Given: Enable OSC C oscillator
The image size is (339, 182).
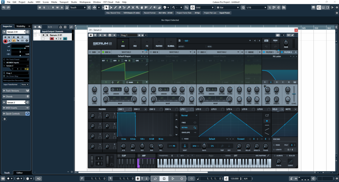Looking at the screenshot, I should (x=199, y=52).
